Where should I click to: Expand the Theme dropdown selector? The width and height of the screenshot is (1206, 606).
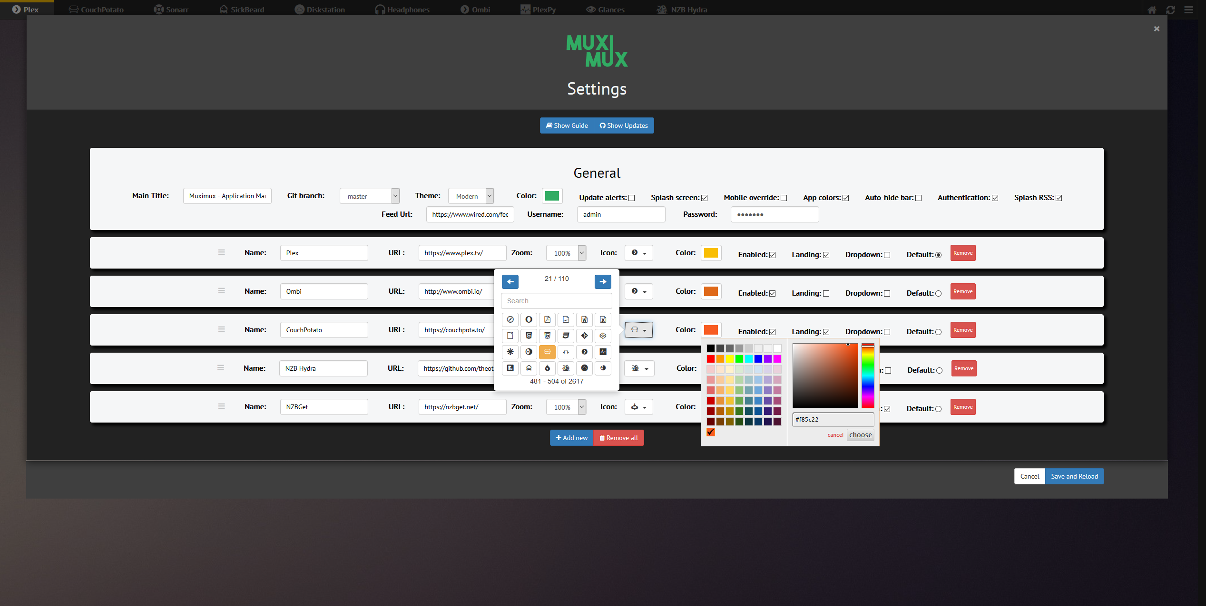coord(489,195)
